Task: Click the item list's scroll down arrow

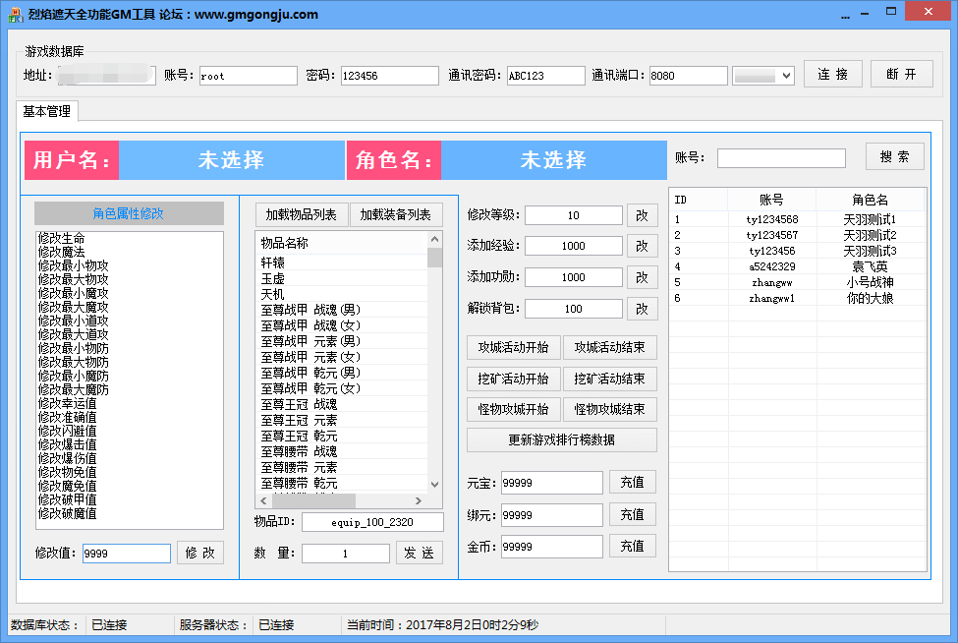Action: 434,484
